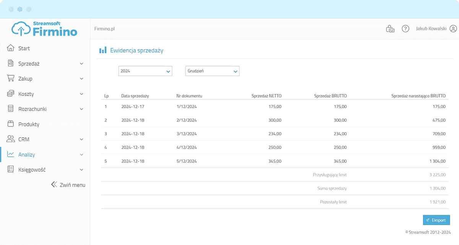This screenshot has height=245, width=459.
Task: Click the Sprzedaż document icon
Action: click(x=11, y=63)
